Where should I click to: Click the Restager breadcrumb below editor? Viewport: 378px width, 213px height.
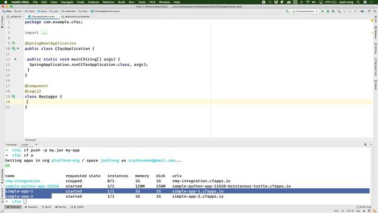coord(31,140)
